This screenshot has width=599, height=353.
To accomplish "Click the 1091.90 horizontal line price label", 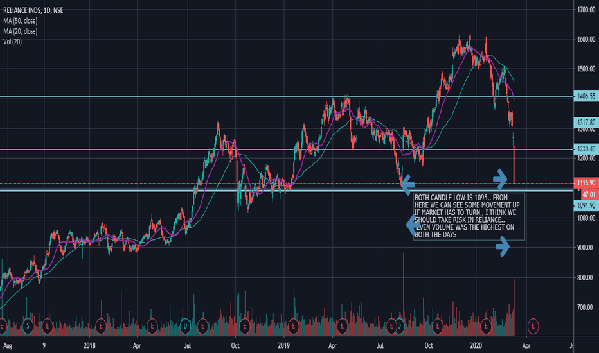I will [x=586, y=205].
